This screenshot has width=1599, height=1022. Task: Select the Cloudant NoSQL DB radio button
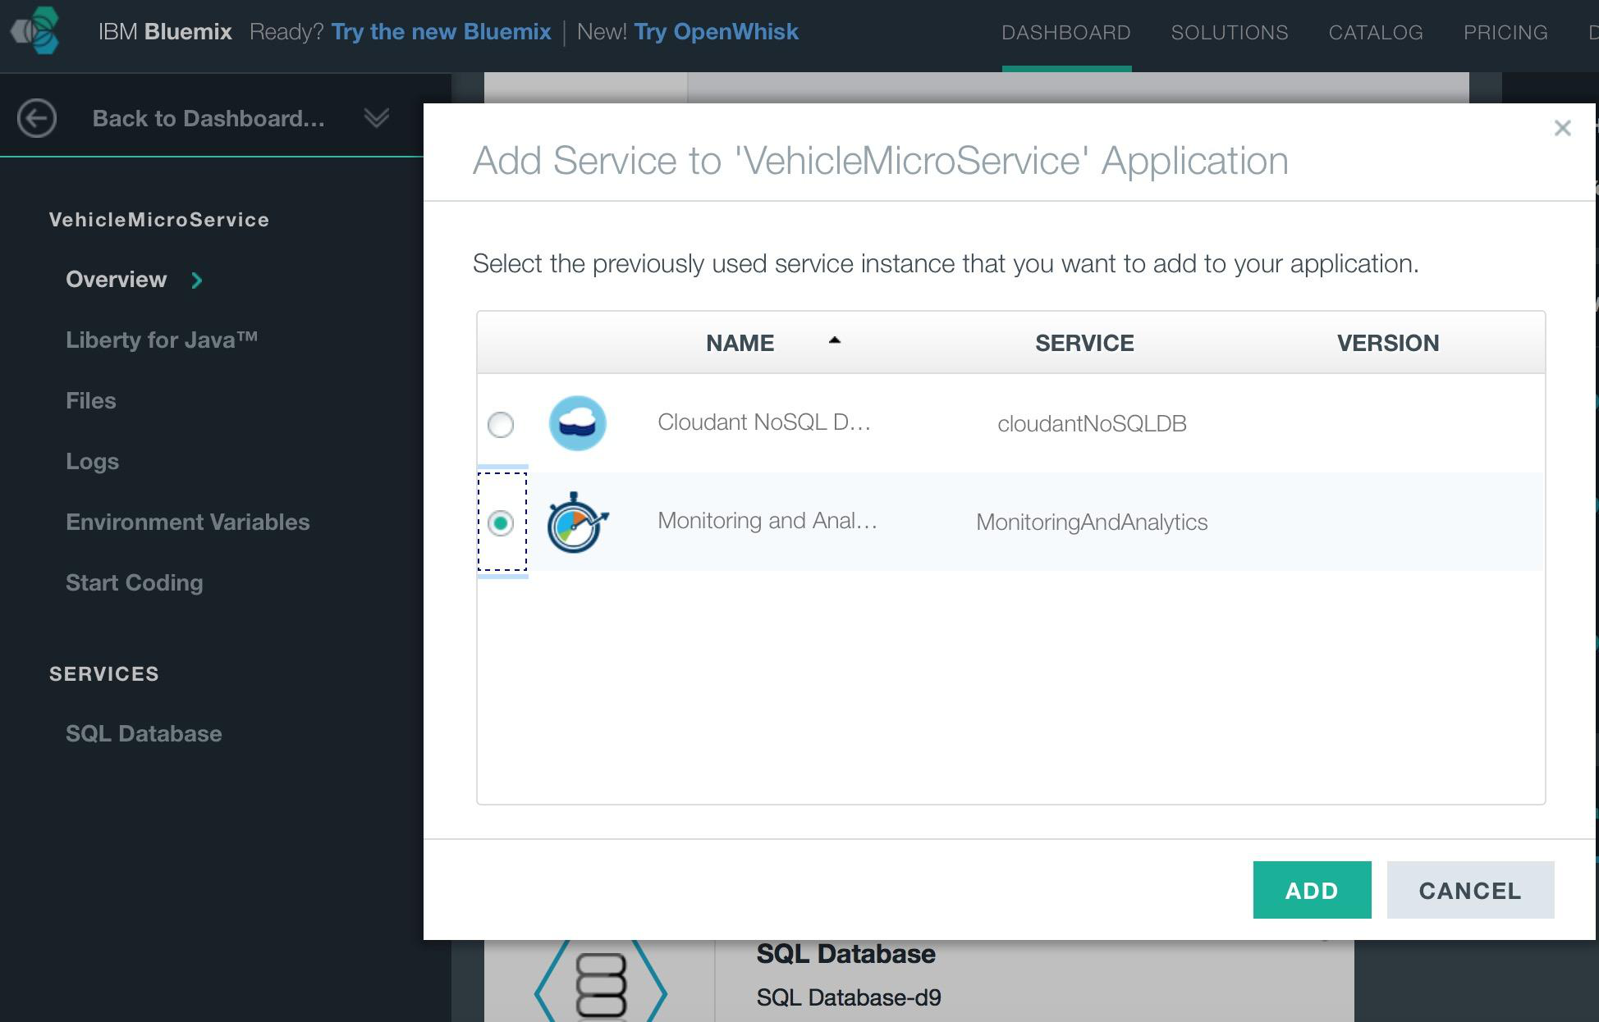click(x=501, y=424)
